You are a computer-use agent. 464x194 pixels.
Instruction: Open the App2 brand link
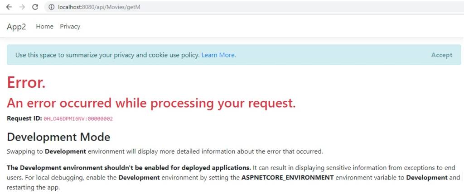point(17,27)
